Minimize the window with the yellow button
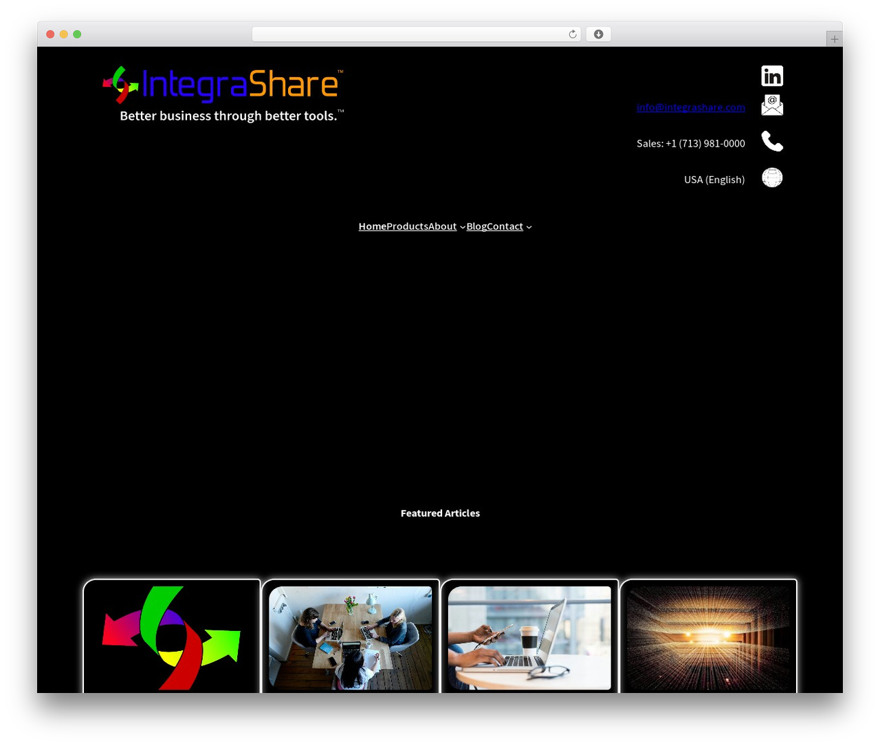 pos(63,34)
